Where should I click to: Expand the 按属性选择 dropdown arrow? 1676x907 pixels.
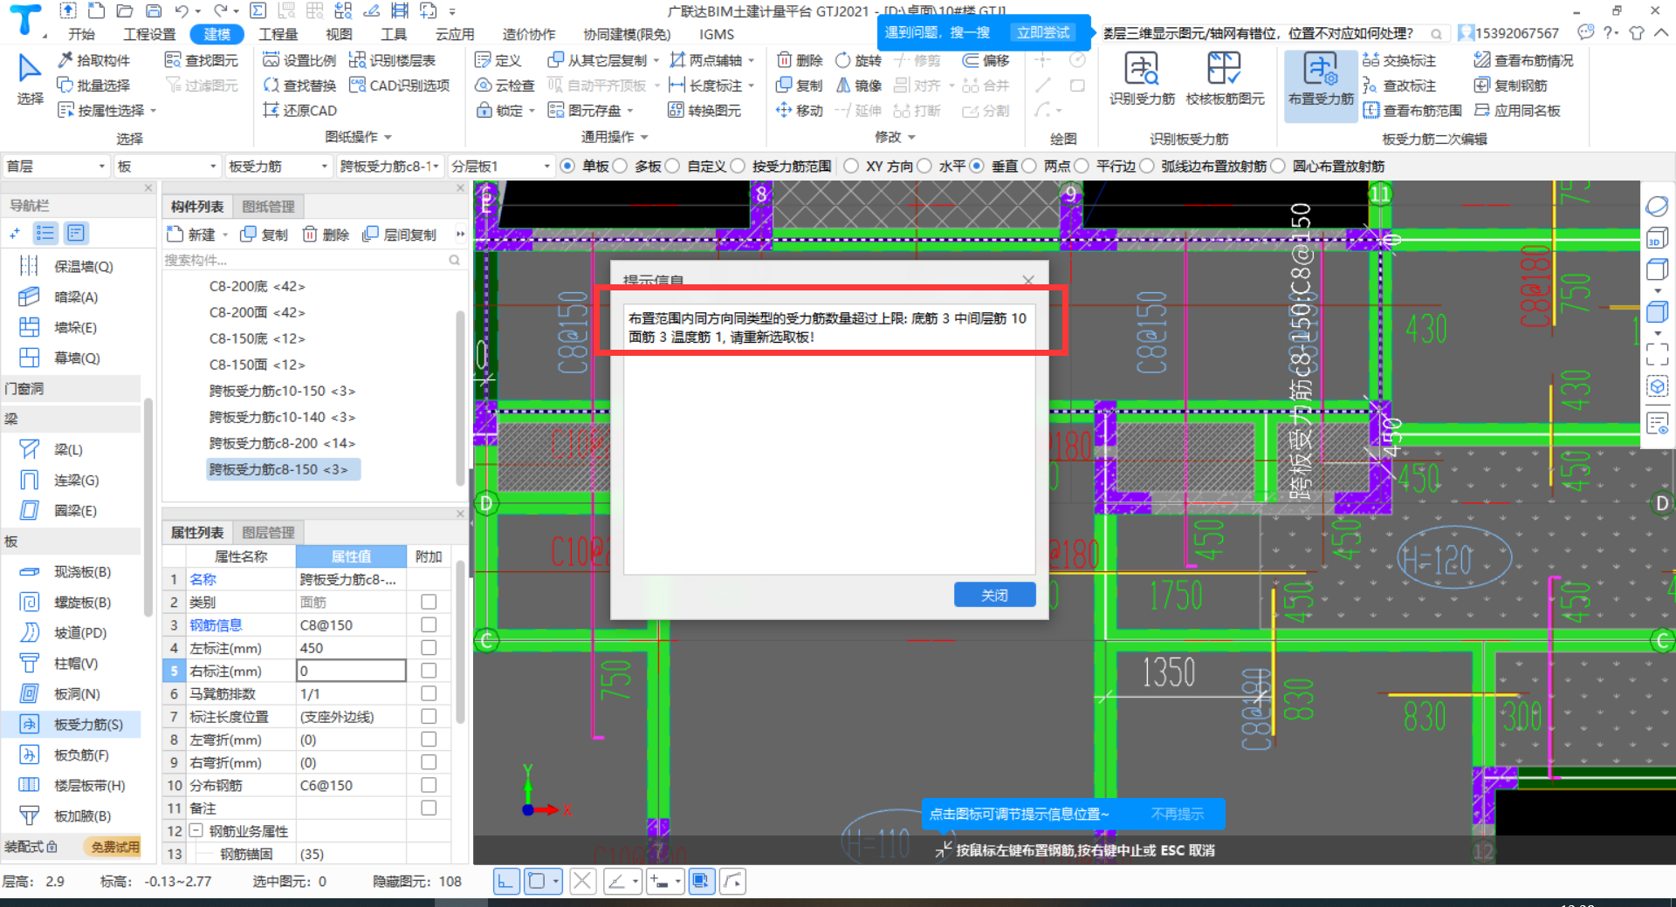(x=153, y=111)
